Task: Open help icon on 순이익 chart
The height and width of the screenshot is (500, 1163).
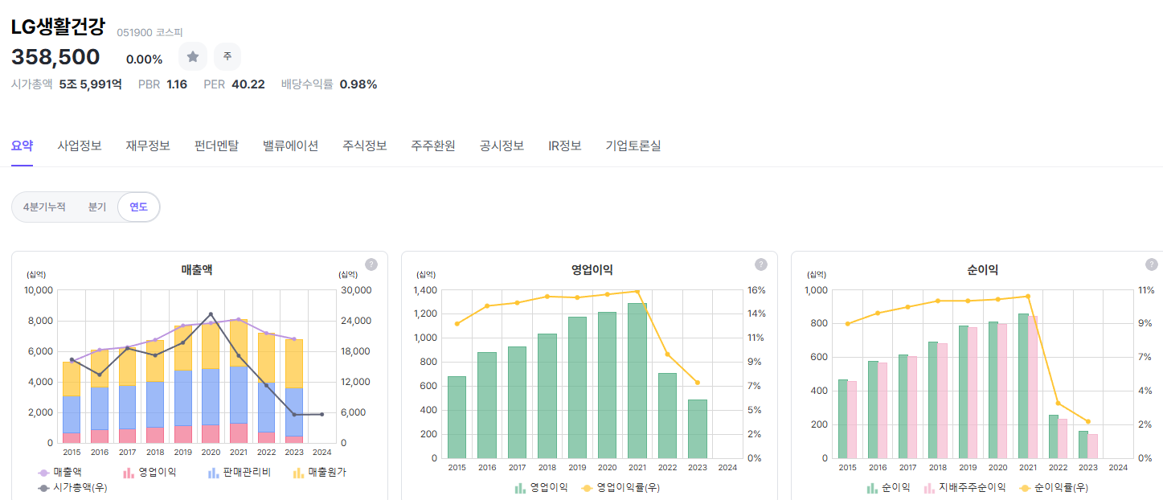Action: click(1151, 264)
